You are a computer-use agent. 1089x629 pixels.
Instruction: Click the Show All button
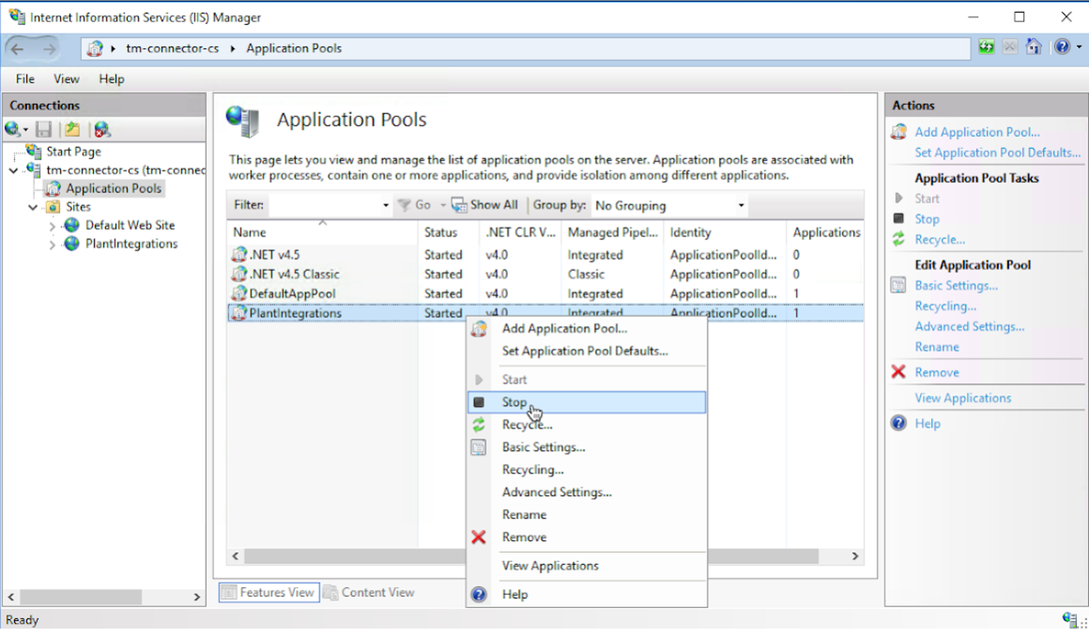[x=485, y=205]
